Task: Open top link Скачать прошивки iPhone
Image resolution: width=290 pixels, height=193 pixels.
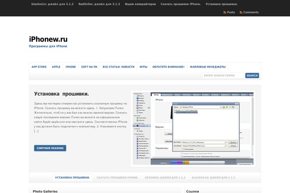Action: (x=180, y=4)
